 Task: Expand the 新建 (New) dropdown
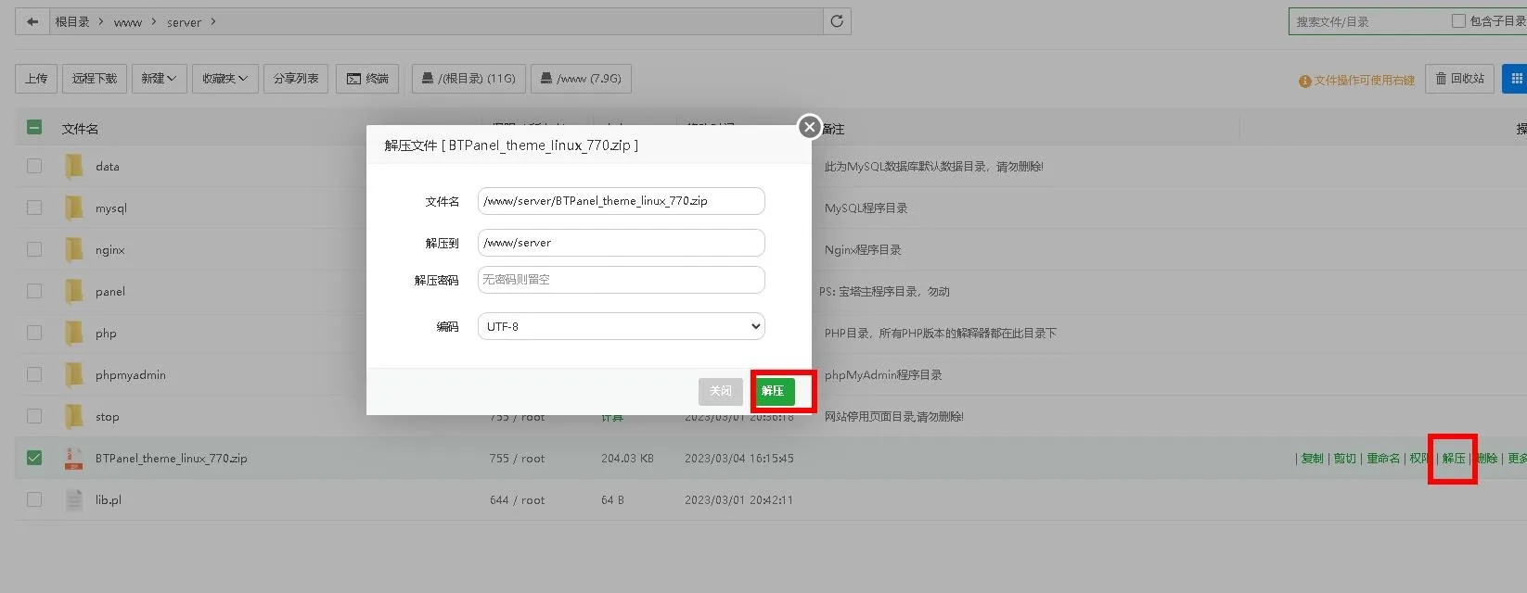pos(159,79)
